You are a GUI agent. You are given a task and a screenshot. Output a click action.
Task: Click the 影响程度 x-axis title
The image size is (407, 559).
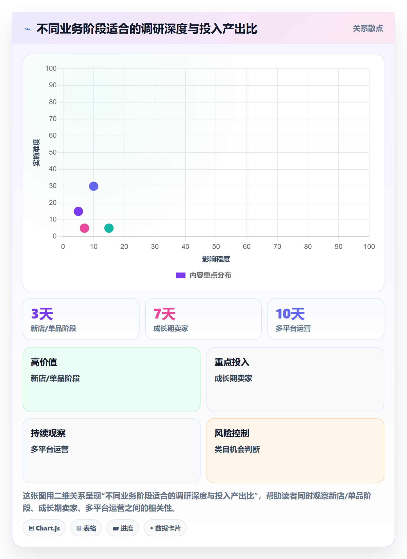(x=216, y=259)
